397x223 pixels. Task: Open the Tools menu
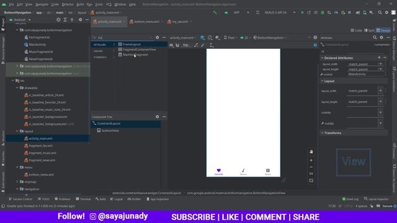point(99,4)
